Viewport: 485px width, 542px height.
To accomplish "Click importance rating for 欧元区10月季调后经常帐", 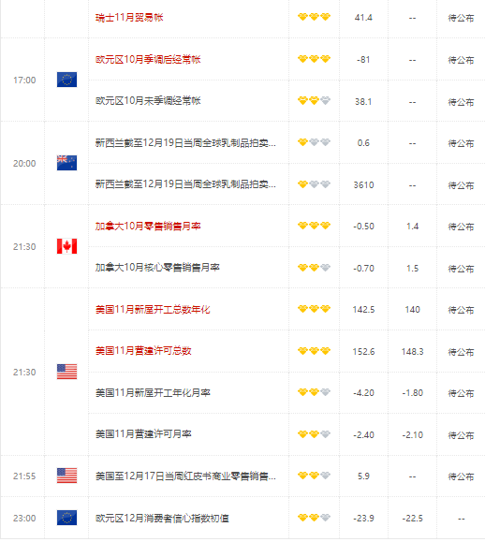I will point(314,59).
